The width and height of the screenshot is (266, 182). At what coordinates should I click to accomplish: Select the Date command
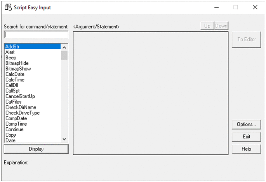(x=32, y=140)
